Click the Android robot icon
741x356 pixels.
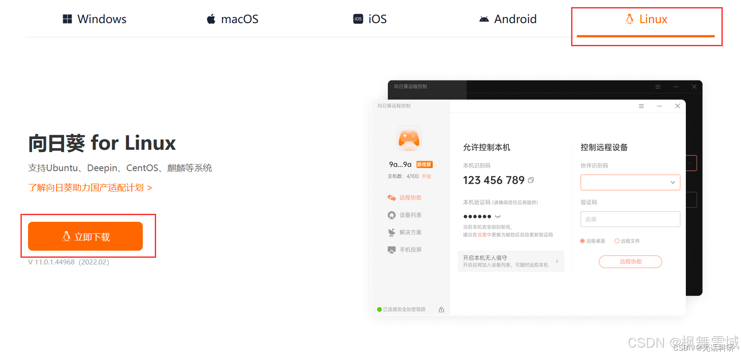[484, 19]
